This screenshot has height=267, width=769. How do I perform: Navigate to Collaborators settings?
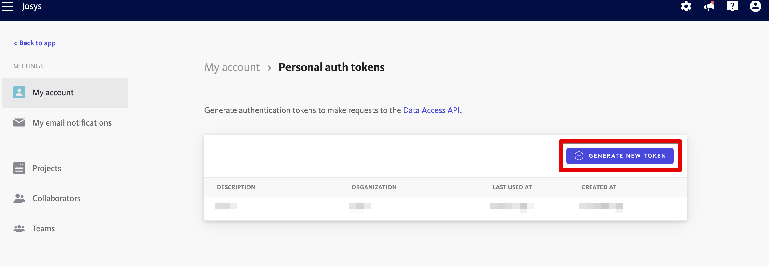point(56,198)
